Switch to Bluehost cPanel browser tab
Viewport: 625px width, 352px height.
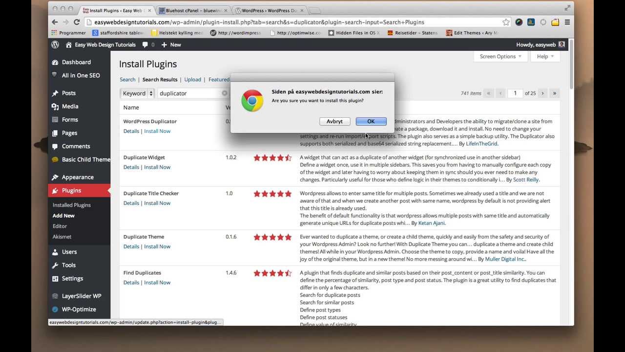point(193,10)
